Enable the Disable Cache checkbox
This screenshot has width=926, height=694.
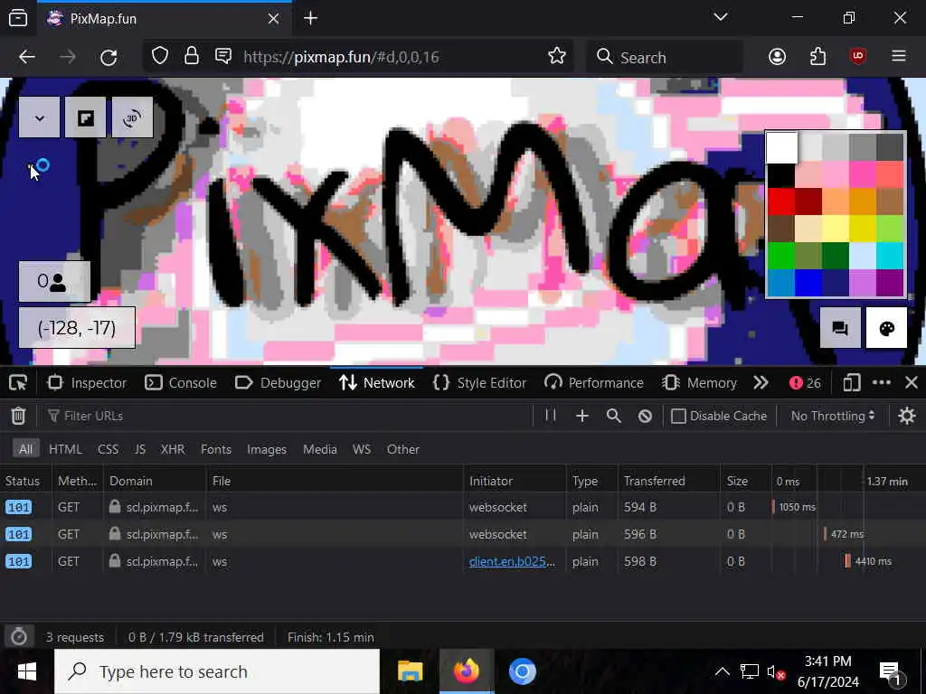click(678, 416)
